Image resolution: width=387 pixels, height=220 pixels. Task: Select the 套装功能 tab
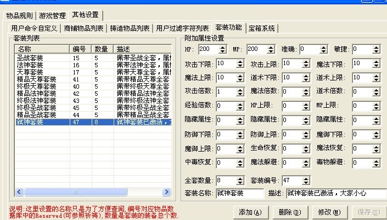pos(228,27)
